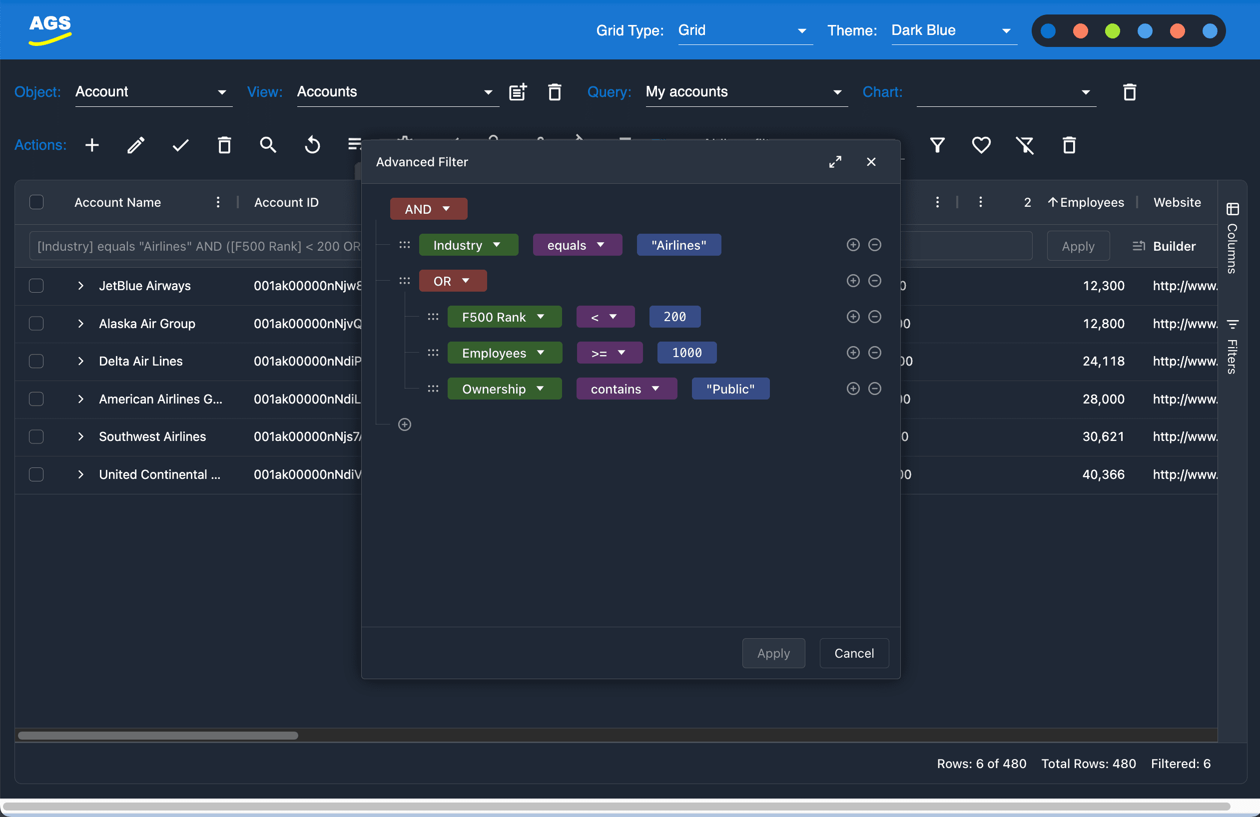
Task: Edit the "Airlines" filter value
Action: pyautogui.click(x=678, y=245)
